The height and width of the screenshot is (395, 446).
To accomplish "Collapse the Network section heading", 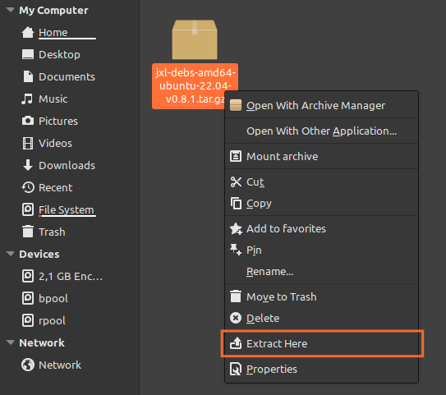I will (x=10, y=342).
